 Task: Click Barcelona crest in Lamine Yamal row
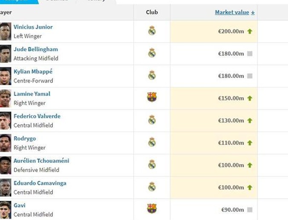[x=152, y=97]
